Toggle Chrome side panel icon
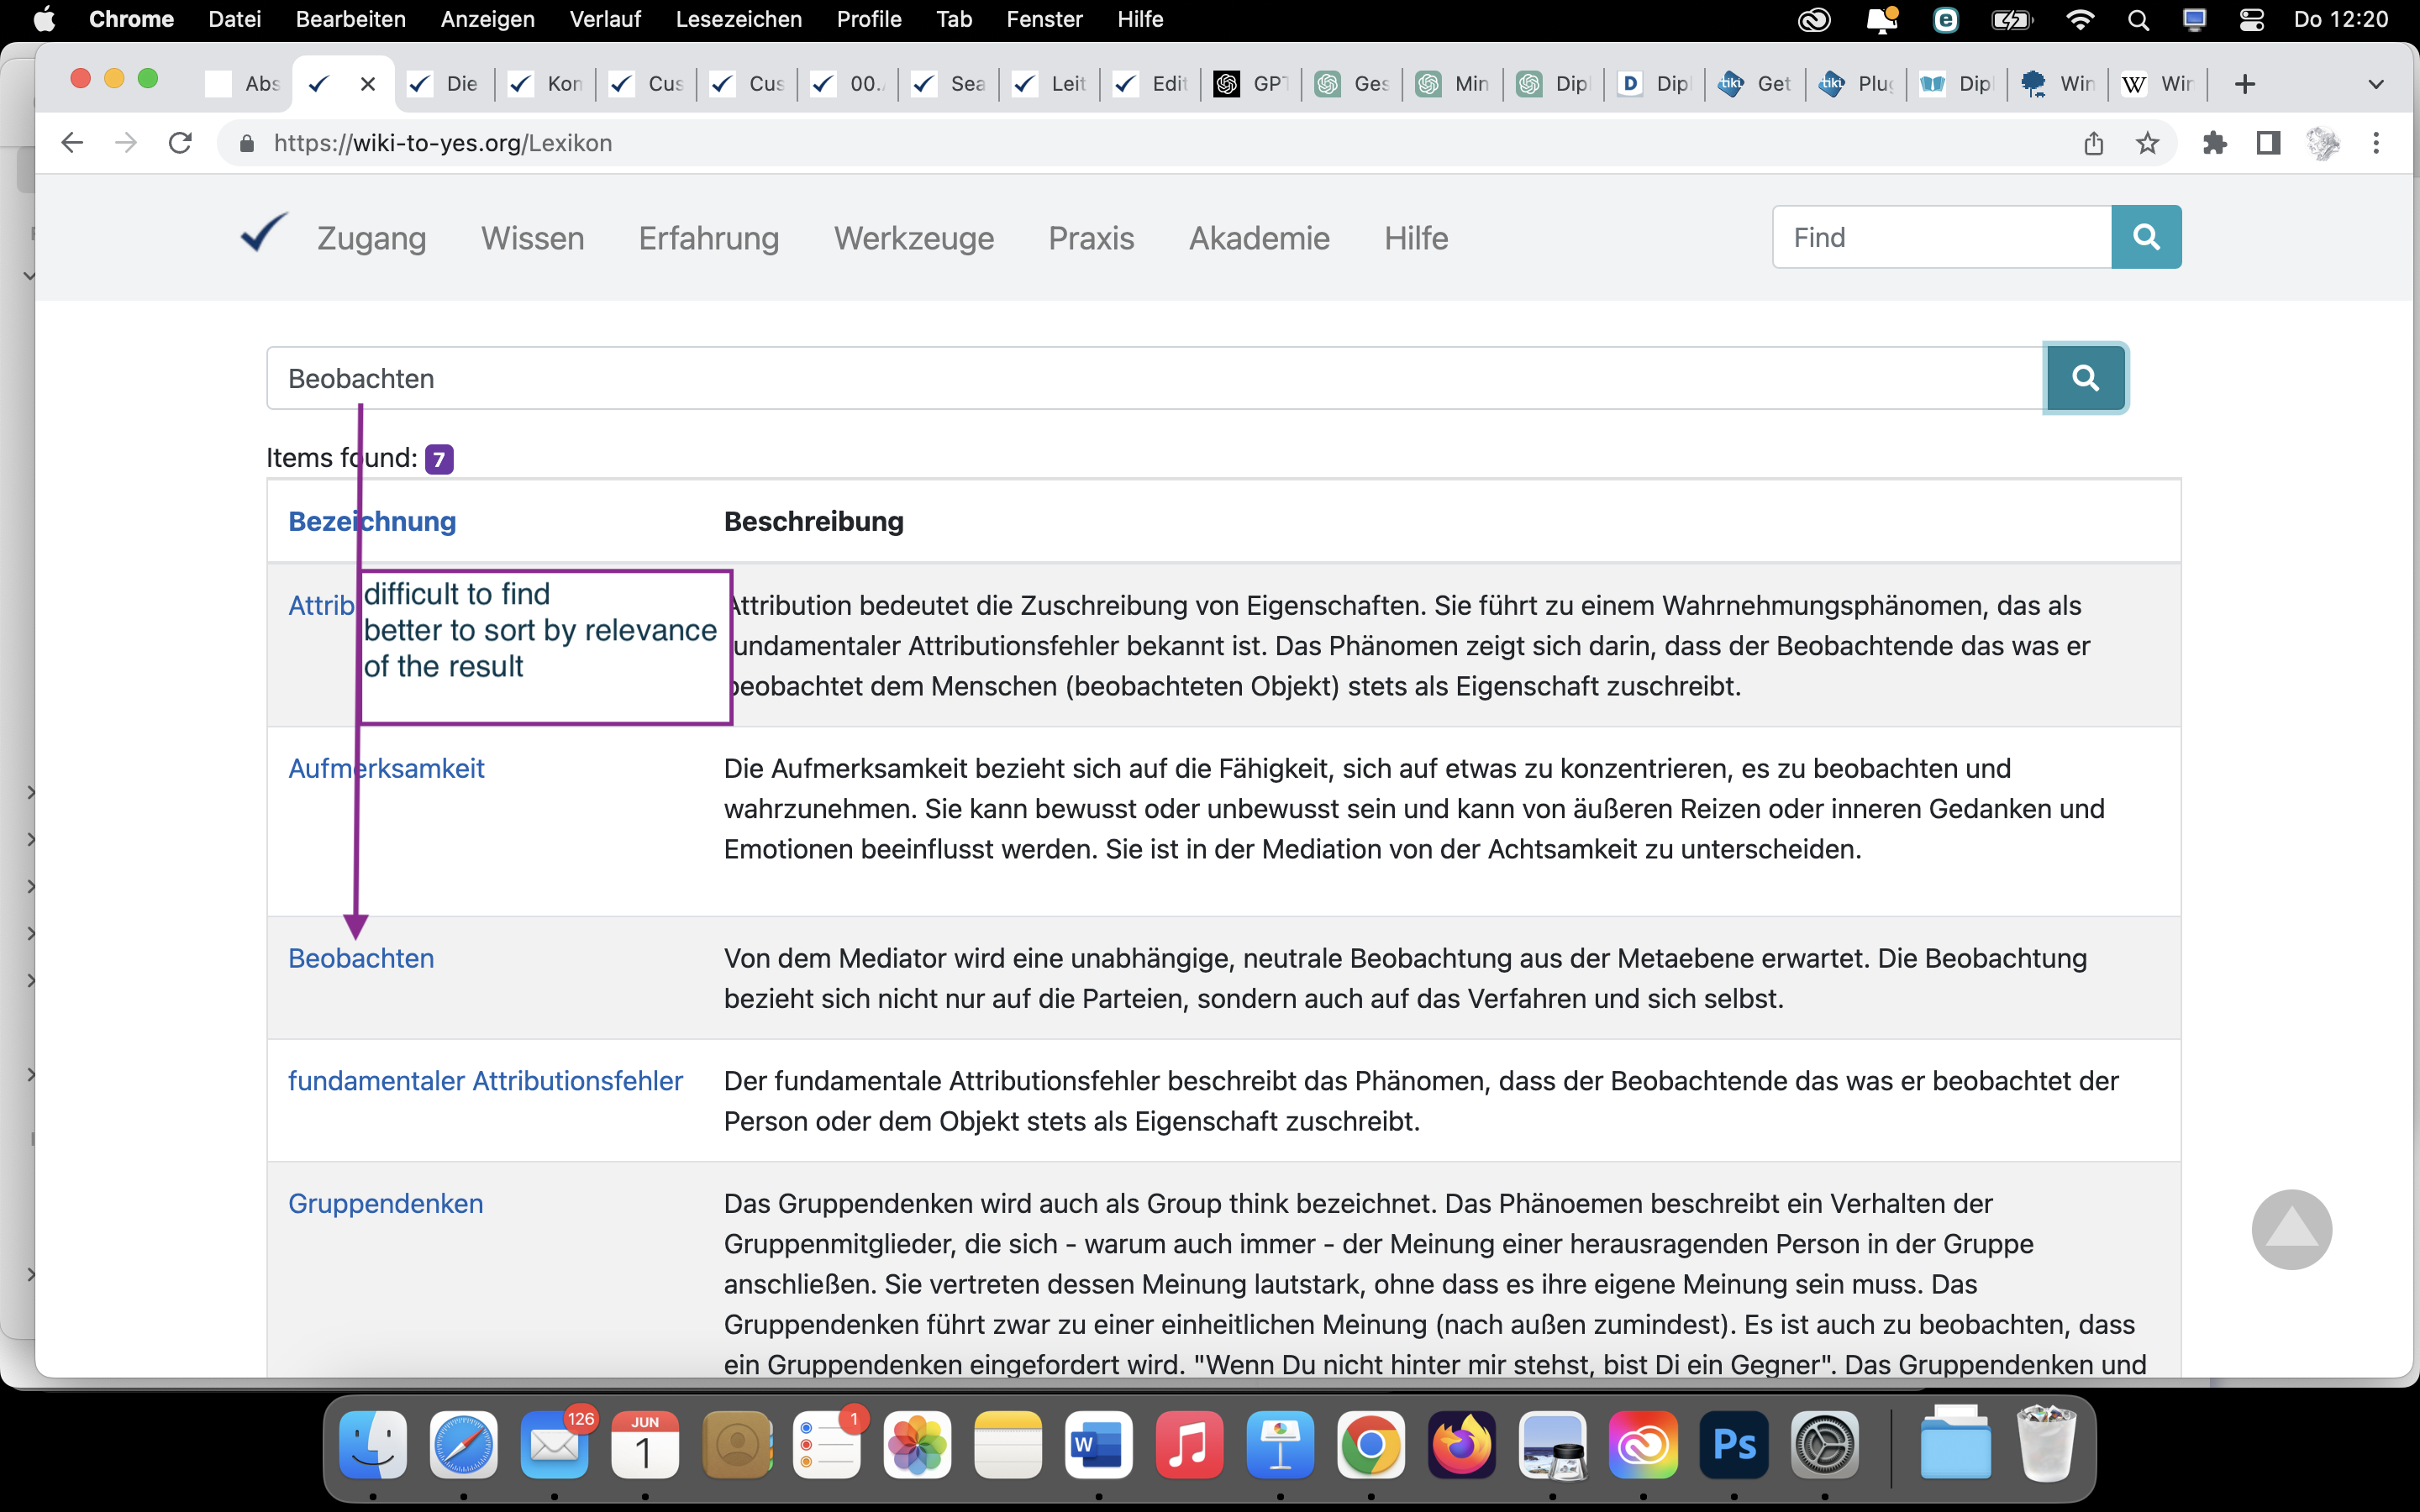This screenshot has width=2420, height=1512. (x=2268, y=143)
